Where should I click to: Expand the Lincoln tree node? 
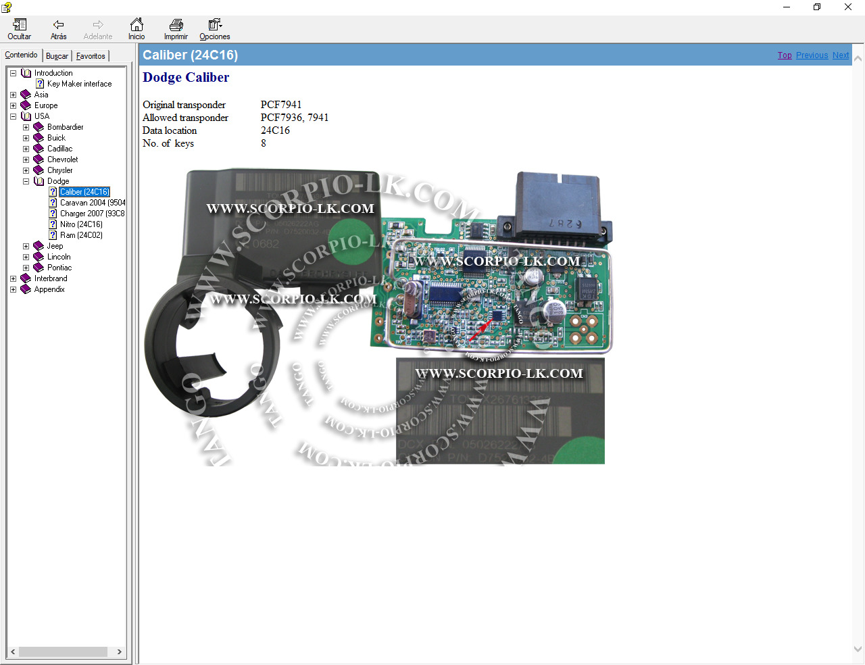click(x=26, y=257)
